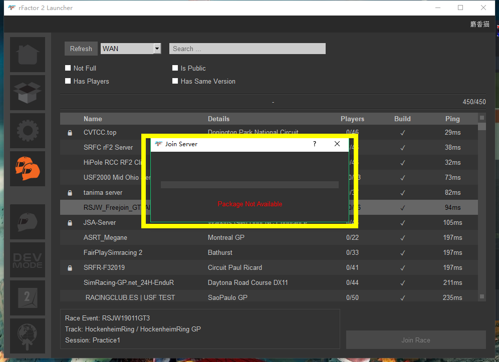This screenshot has width=499, height=362.
Task: Select the CVTCC.top server name
Action: [x=100, y=133]
